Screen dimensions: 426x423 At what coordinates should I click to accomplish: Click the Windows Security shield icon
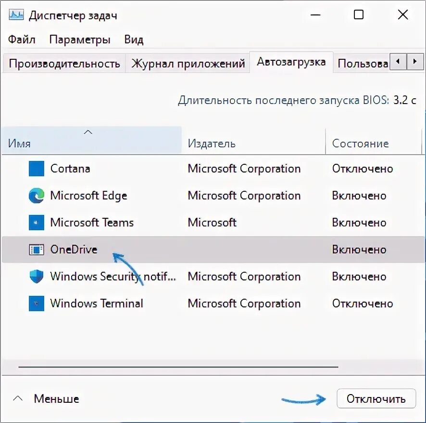(x=37, y=276)
